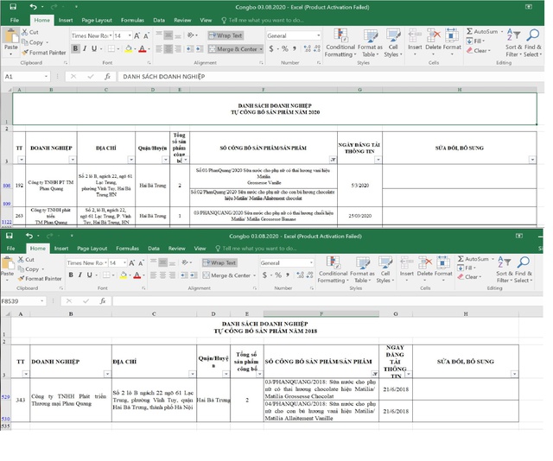Screen dimensions: 553x461
Task: Toggle Wrap Text in the lower window
Action: coord(219,262)
